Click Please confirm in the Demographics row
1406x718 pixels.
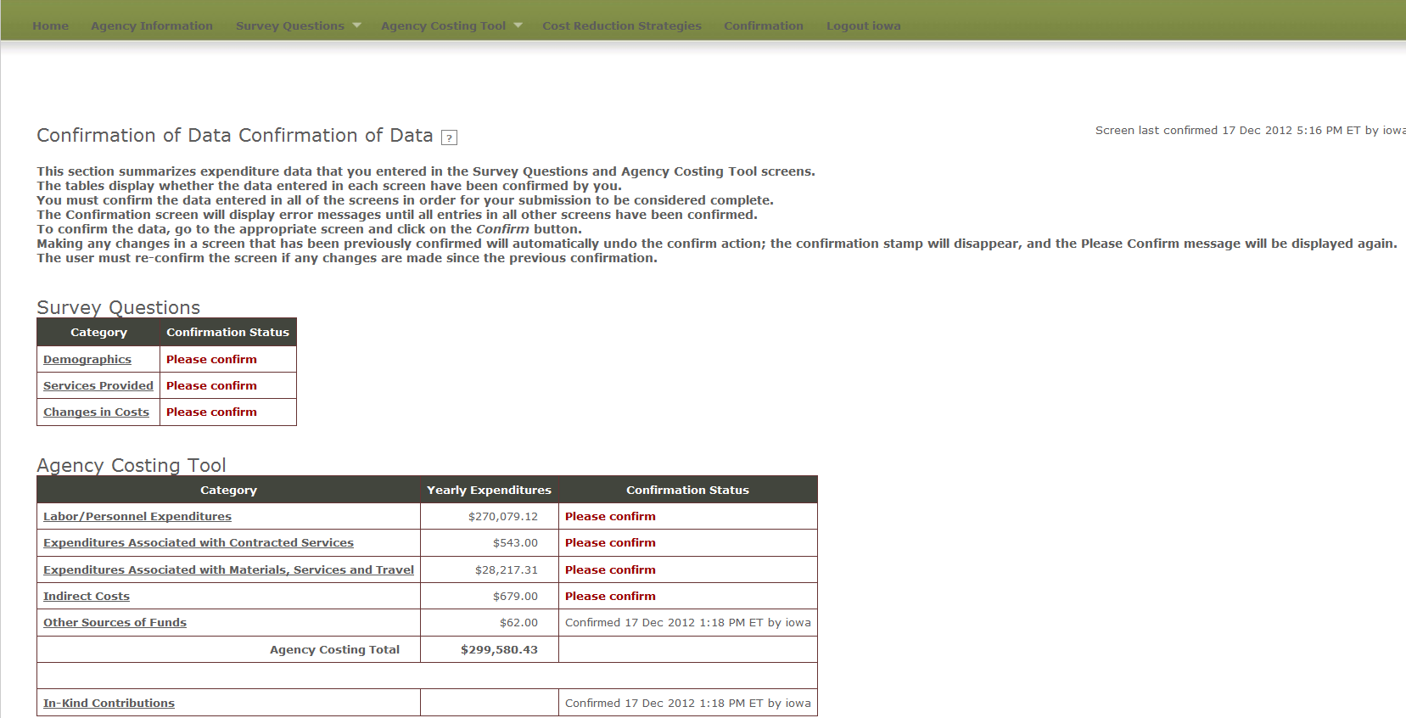click(211, 359)
